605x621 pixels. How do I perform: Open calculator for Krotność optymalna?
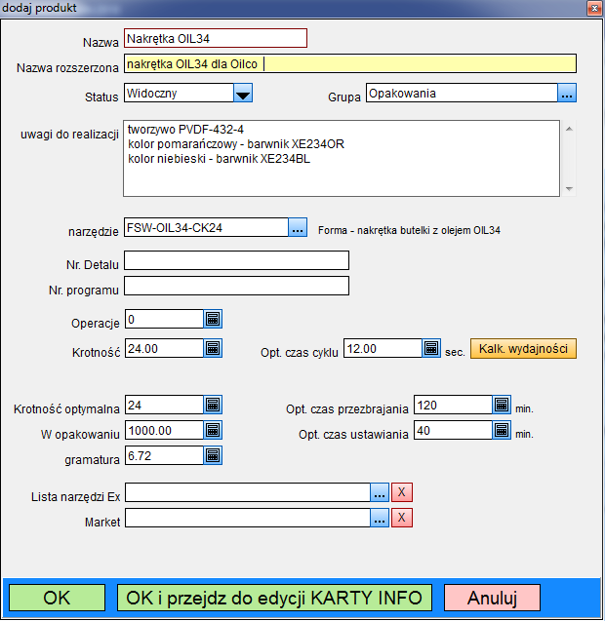click(213, 405)
